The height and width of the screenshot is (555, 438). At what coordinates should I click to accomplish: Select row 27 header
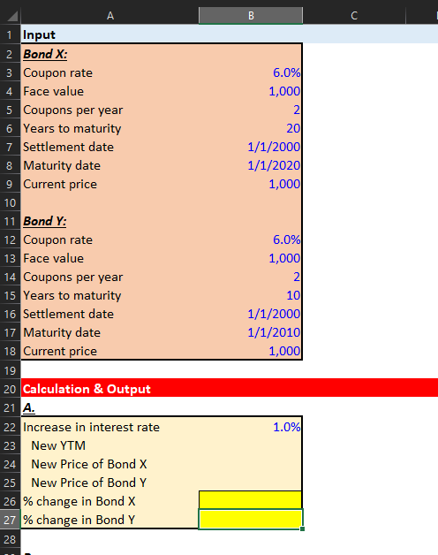pyautogui.click(x=10, y=520)
